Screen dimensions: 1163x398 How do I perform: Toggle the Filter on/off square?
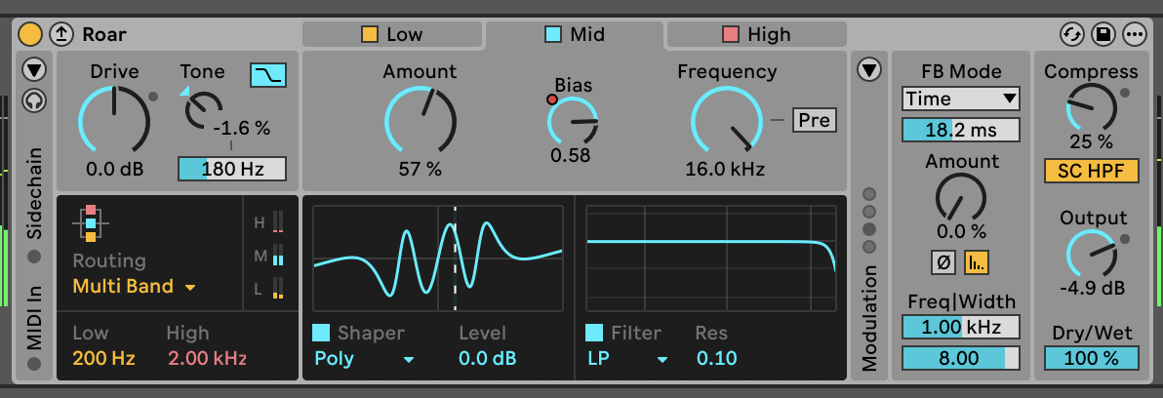coord(595,333)
